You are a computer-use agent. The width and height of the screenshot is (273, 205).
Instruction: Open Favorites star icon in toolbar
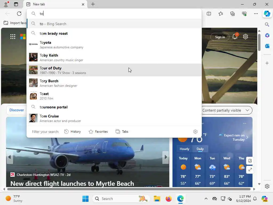[220, 14]
